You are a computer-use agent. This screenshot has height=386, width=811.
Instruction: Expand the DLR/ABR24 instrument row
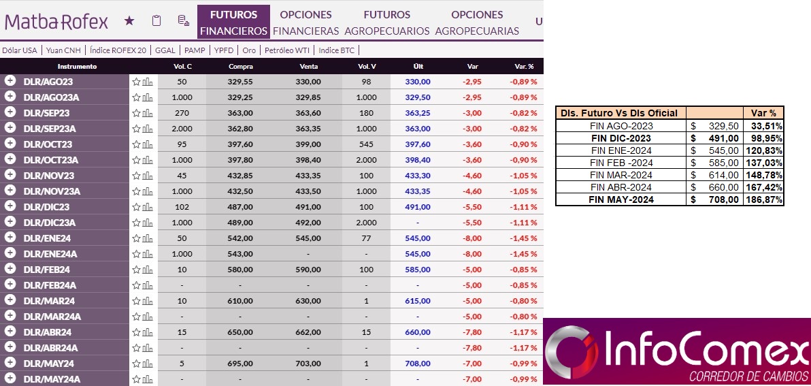click(x=10, y=332)
